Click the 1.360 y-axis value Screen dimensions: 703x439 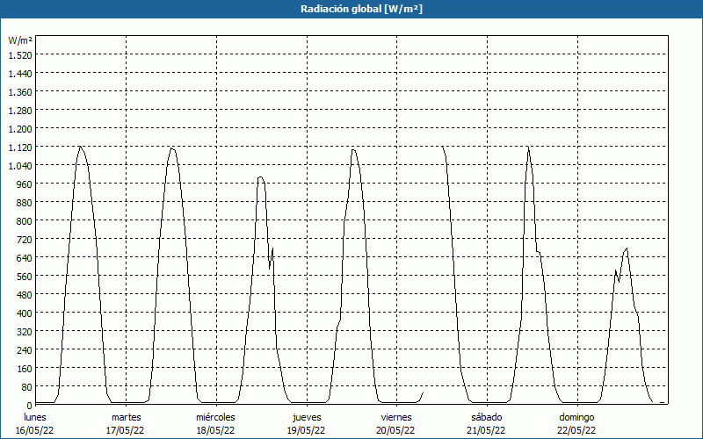(x=20, y=92)
